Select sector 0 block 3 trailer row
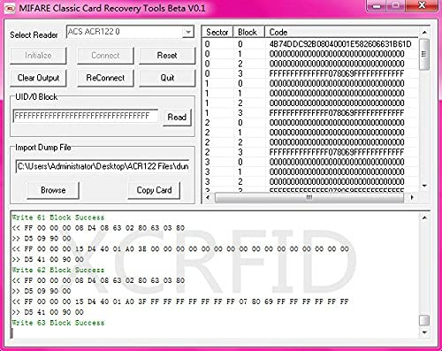The image size is (442, 351). point(310,73)
